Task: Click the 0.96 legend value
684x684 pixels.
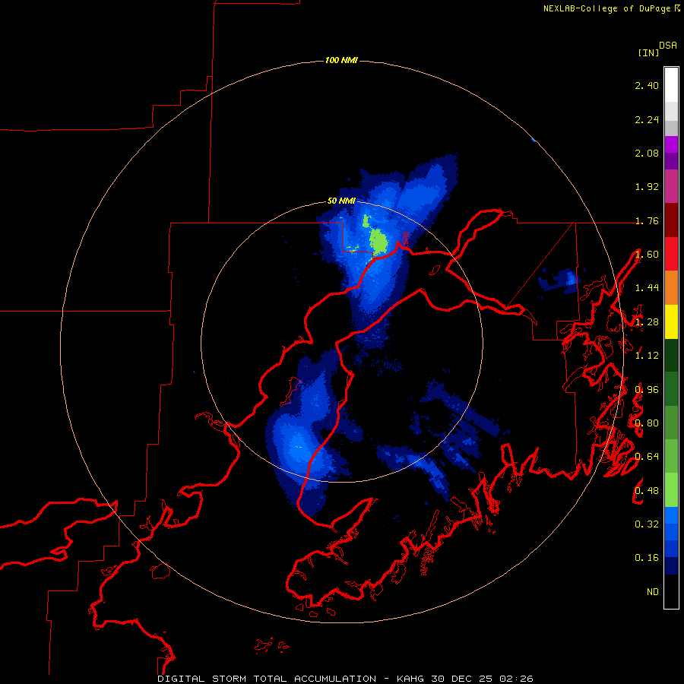Action: (647, 390)
